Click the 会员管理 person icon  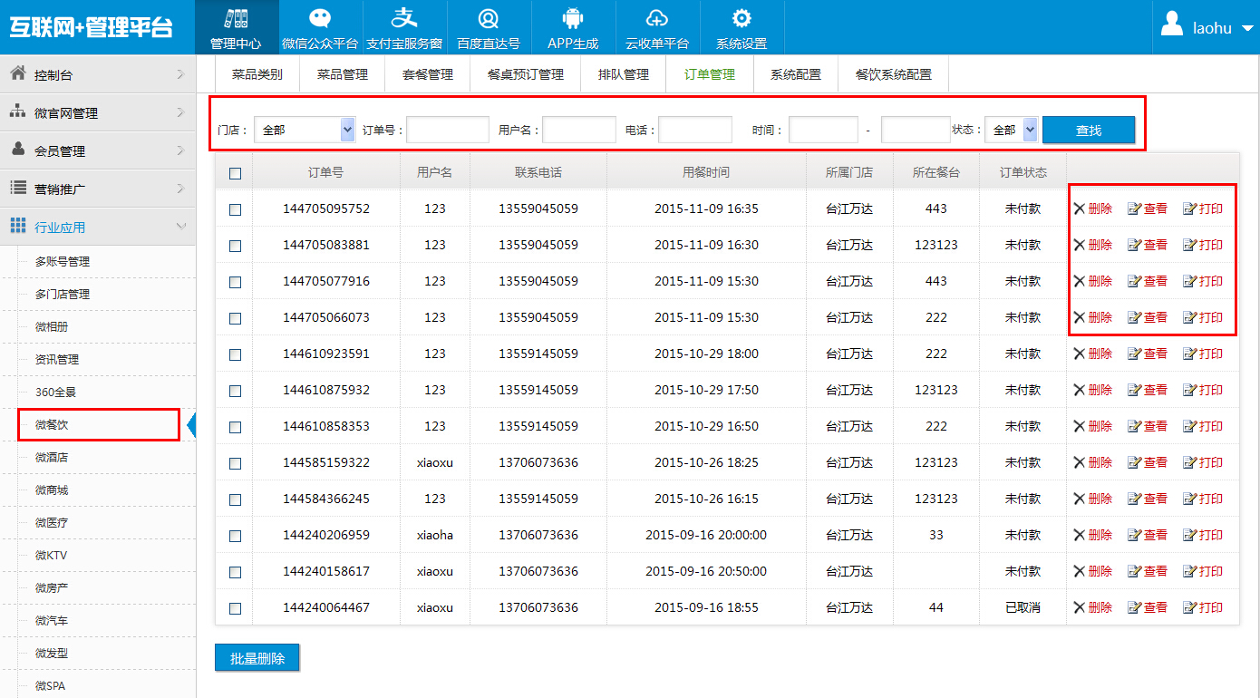pos(17,150)
